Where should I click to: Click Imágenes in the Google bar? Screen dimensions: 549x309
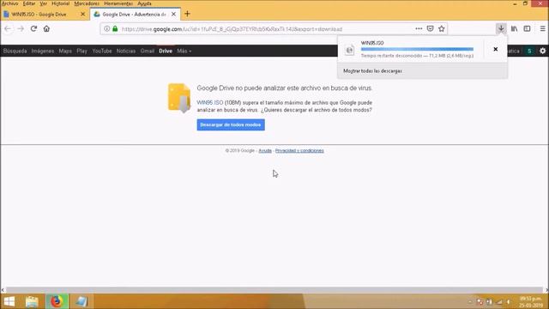[43, 51]
